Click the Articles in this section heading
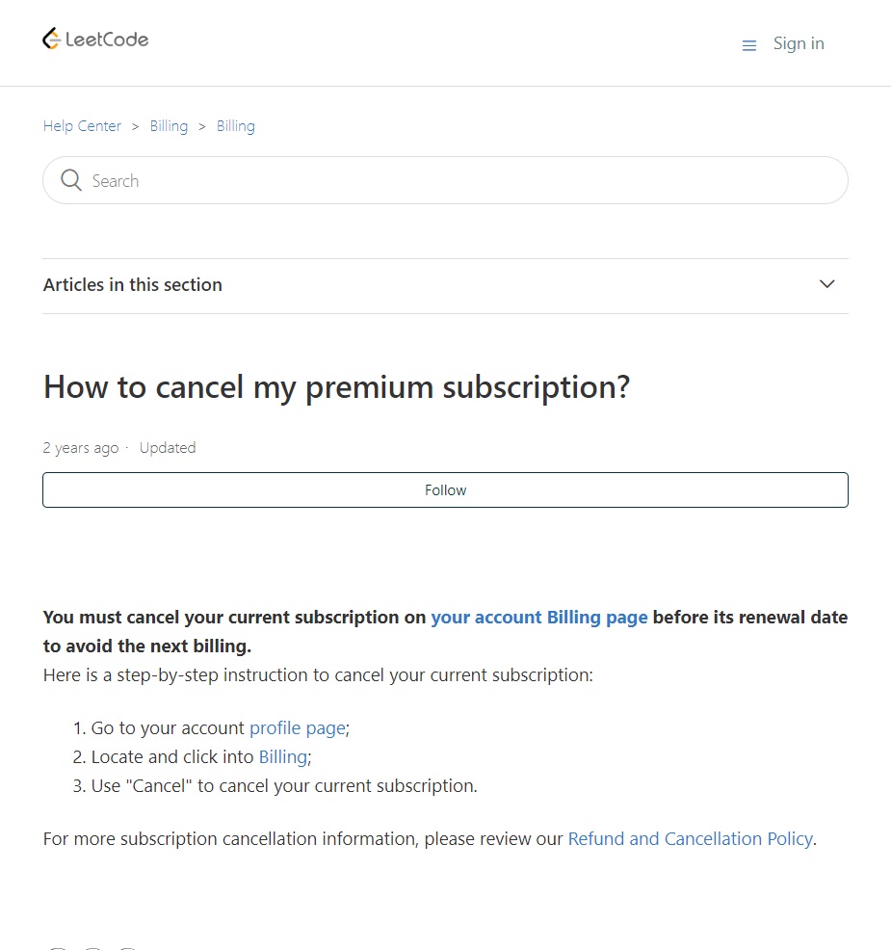Screen dimensions: 891x950 pos(133,285)
